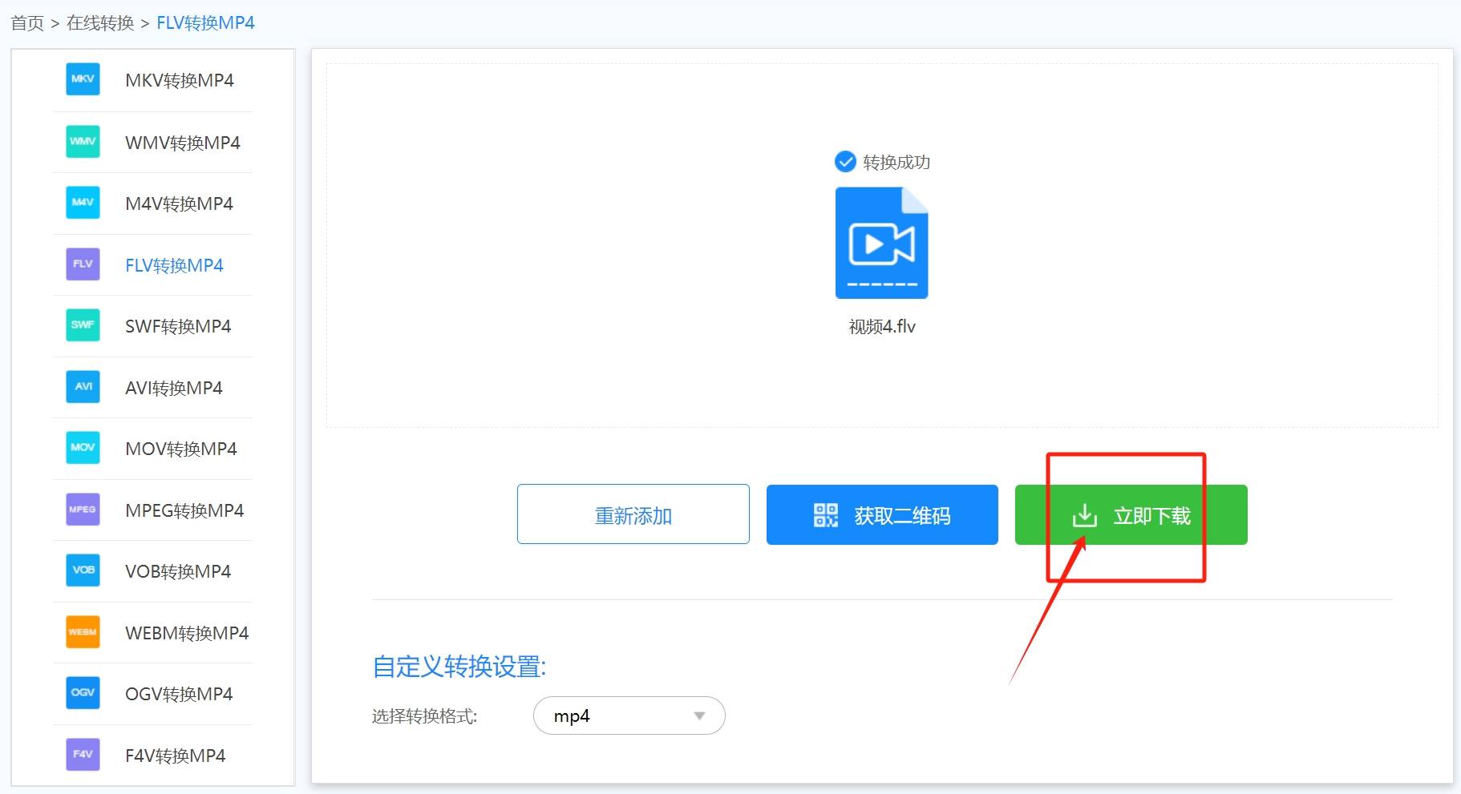Screen dimensions: 1461x794
Task: Click the 视频4.flv video file thumbnail
Action: (882, 243)
